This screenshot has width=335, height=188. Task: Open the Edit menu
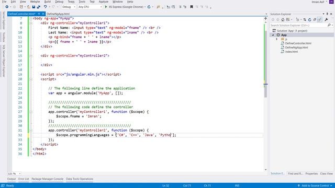point(13,2)
